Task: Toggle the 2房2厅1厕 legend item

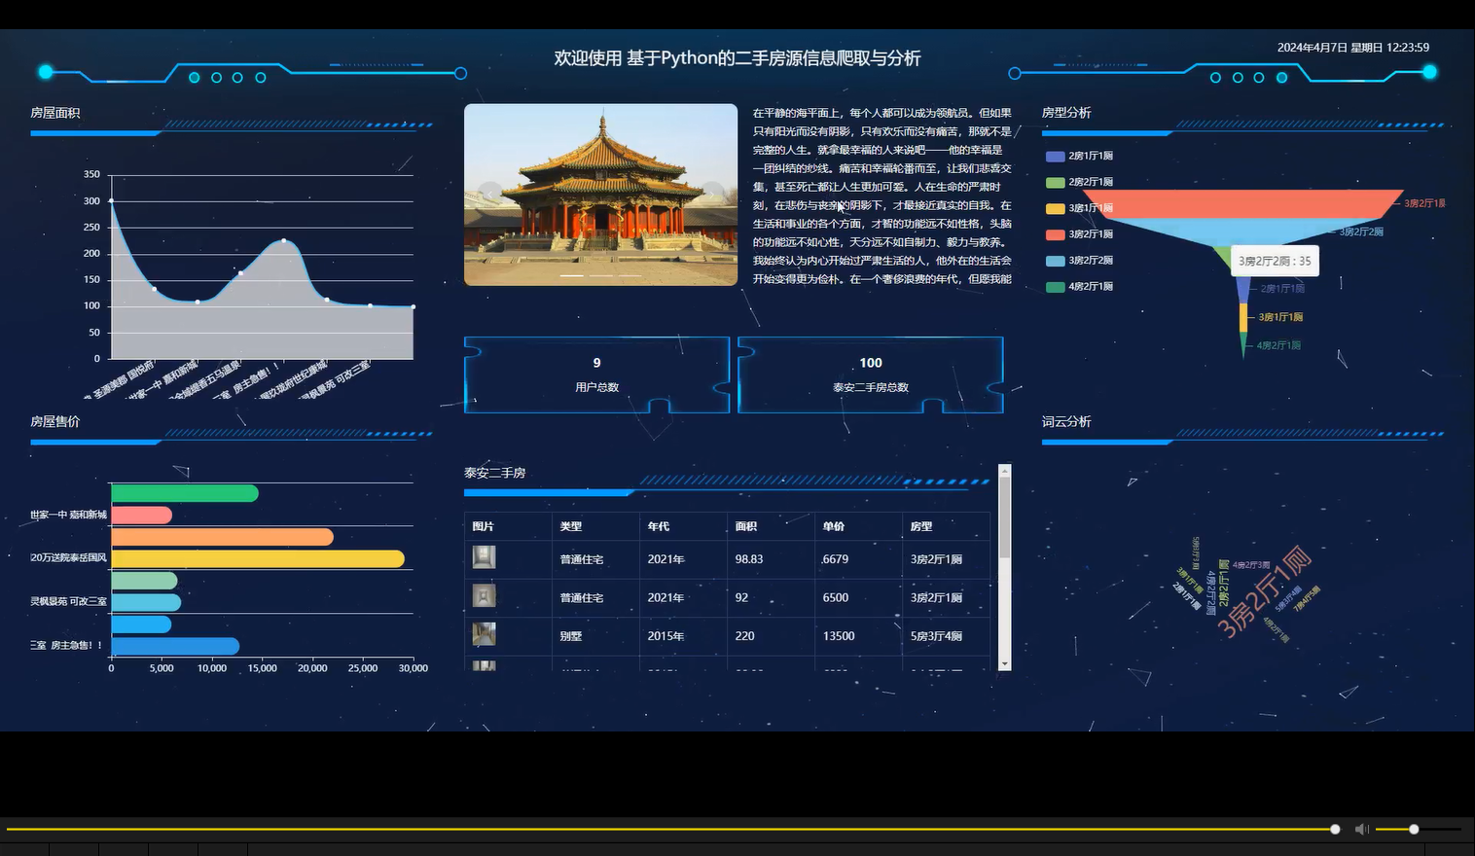Action: point(1079,182)
